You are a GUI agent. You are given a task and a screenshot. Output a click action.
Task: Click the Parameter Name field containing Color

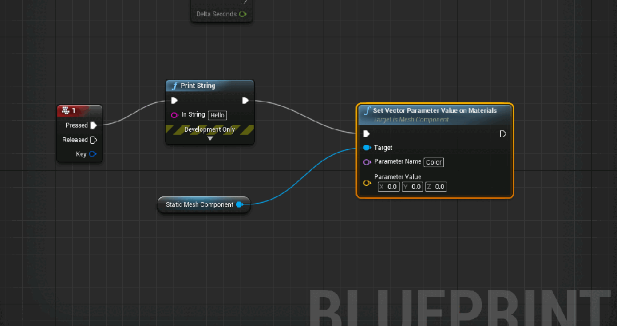[x=434, y=162]
